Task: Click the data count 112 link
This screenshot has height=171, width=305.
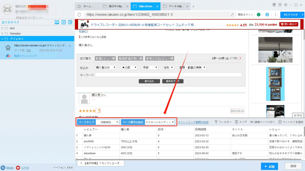Action: [x=28, y=50]
